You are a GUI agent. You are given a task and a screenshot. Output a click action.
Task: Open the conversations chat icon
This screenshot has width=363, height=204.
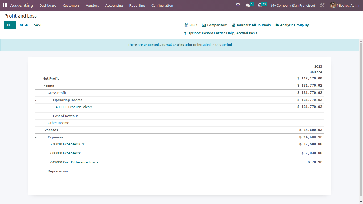pos(248,5)
